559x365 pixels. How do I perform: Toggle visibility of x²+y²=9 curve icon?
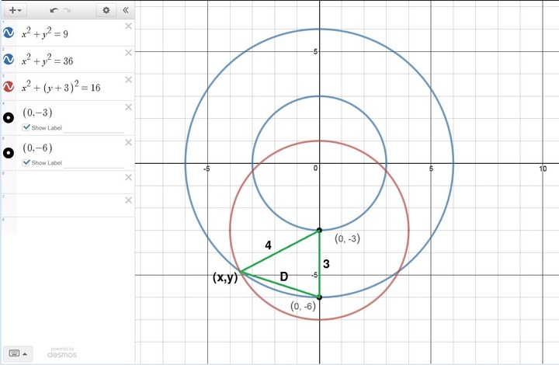(9, 33)
